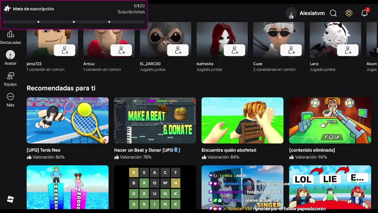Click Hacer un Beat y Donar title
This screenshot has height=213, width=378.
[x=147, y=150]
